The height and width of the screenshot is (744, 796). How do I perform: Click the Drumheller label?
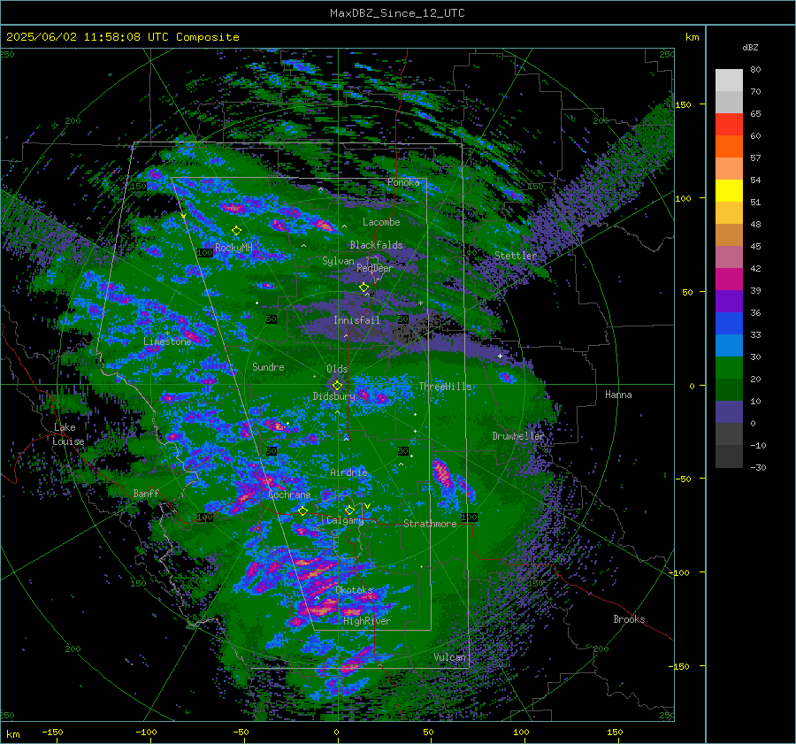[x=517, y=436]
